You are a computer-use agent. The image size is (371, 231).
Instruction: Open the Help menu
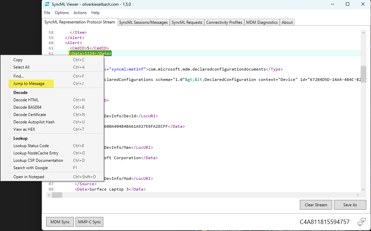(95, 13)
